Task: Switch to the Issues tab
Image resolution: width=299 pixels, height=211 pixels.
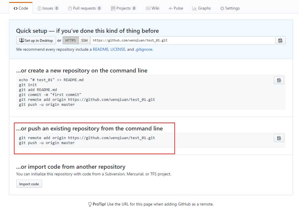Action: 48,8
